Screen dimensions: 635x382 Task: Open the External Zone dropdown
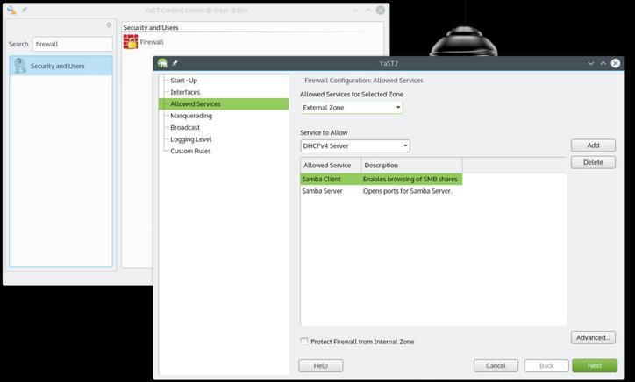point(352,107)
